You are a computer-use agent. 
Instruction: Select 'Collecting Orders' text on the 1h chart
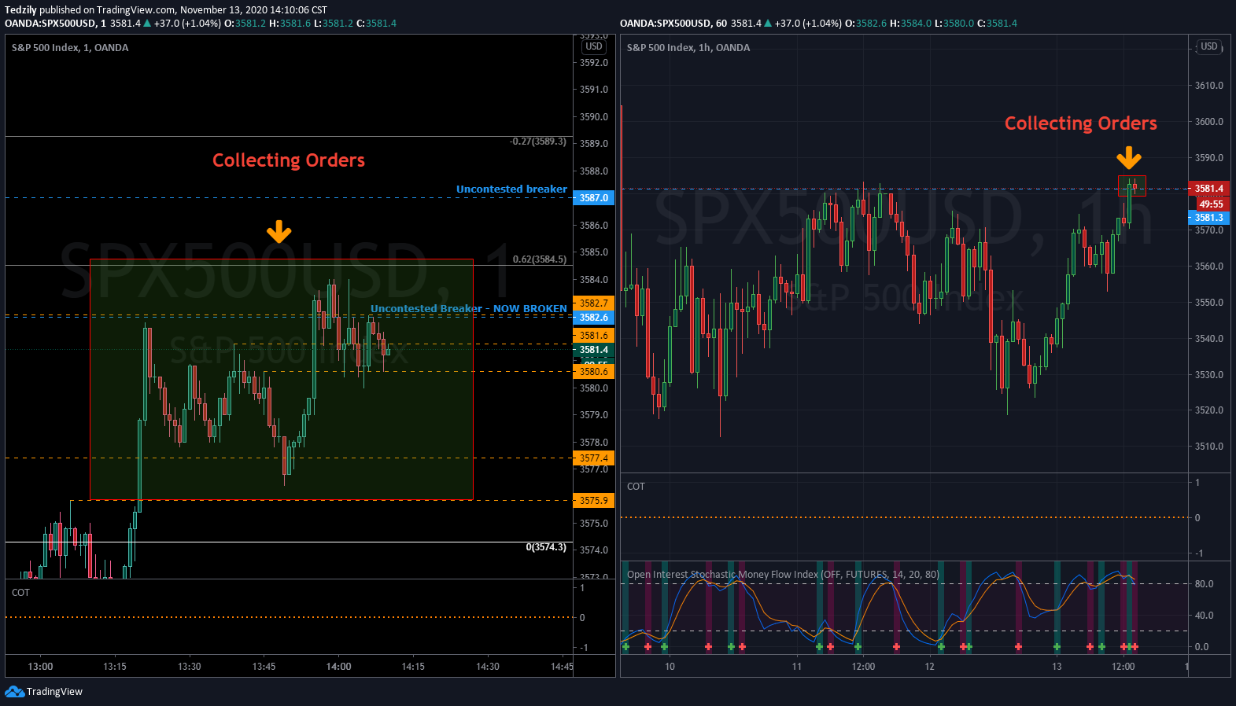click(x=1081, y=123)
